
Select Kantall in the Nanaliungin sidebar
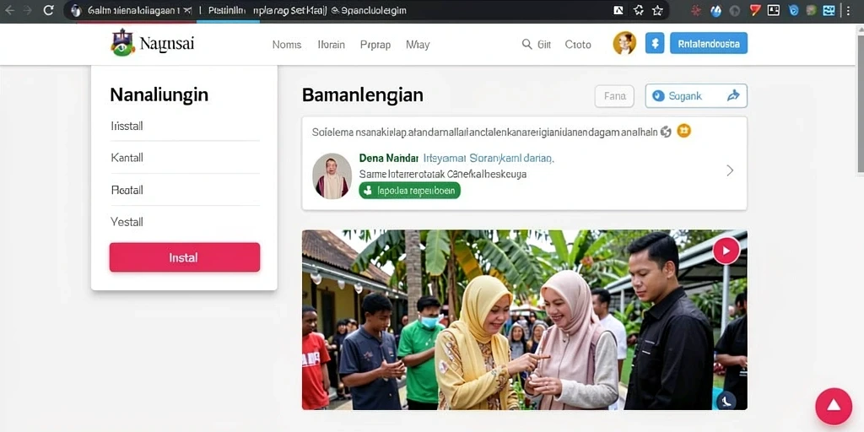click(x=185, y=158)
